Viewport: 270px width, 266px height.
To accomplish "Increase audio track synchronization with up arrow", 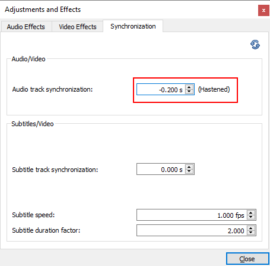I will (189, 87).
